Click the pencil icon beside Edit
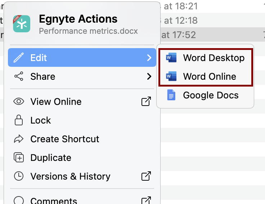This screenshot has width=265, height=204. (x=19, y=57)
